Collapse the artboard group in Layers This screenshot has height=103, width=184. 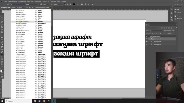(x=149, y=36)
